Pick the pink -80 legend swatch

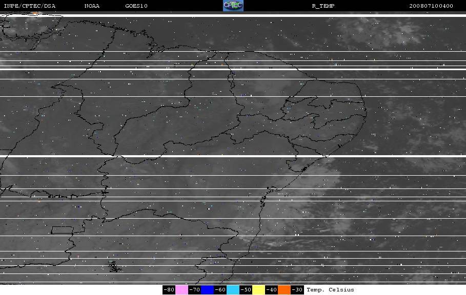[181, 290]
